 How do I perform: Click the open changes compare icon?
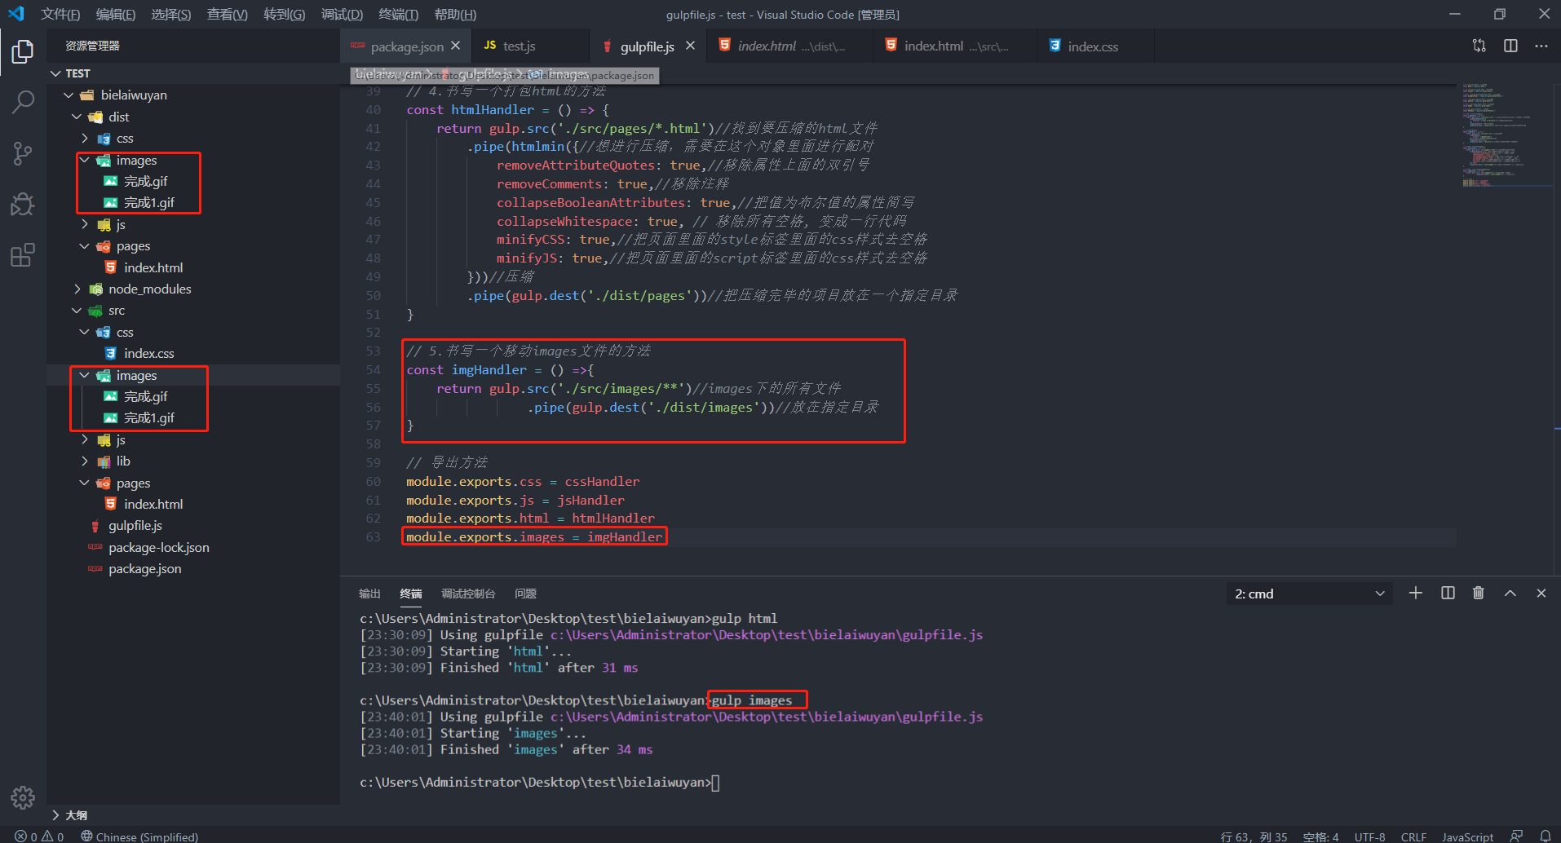(1479, 46)
